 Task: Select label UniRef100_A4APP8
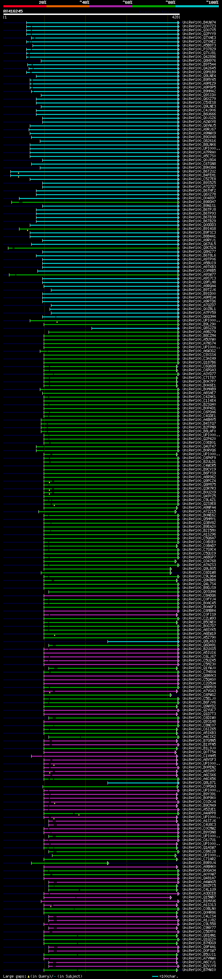click(199, 813)
